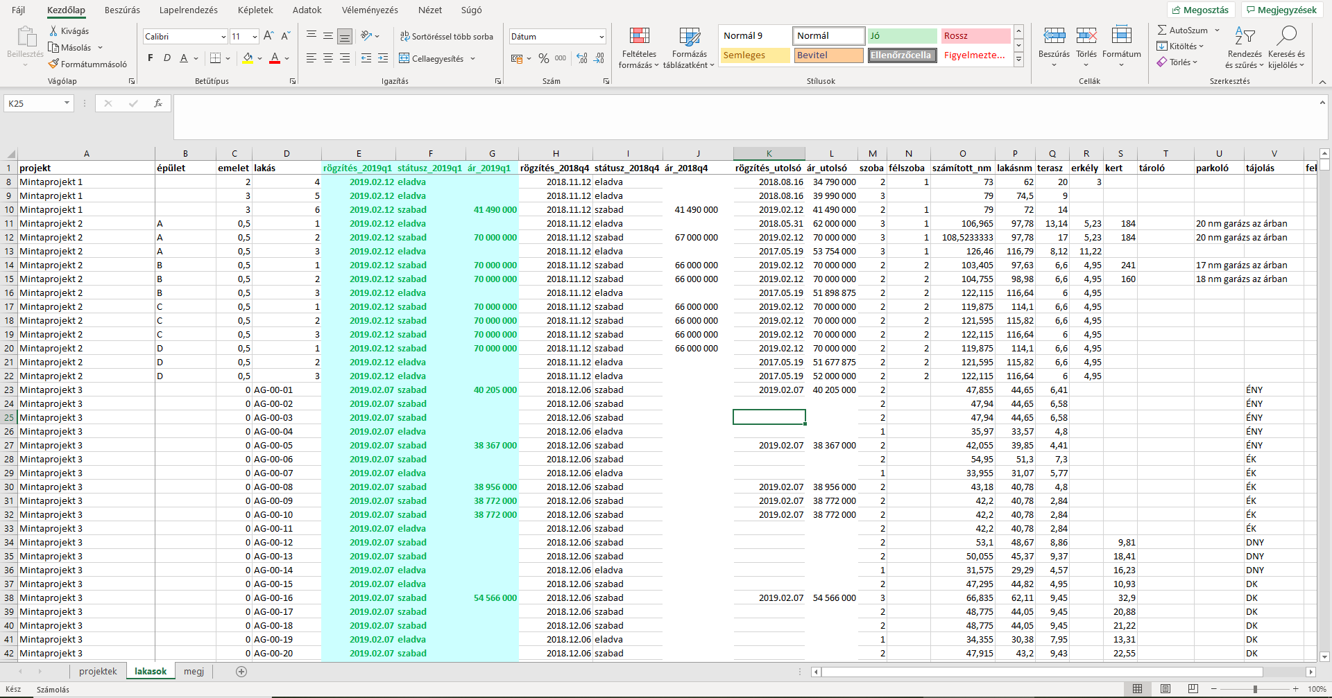Add a new sheet with plus icon
The height and width of the screenshot is (698, 1332).
pos(241,672)
